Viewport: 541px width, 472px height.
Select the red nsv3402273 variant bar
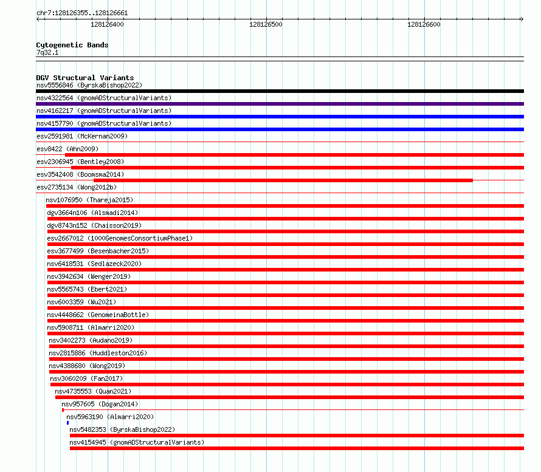[286, 346]
